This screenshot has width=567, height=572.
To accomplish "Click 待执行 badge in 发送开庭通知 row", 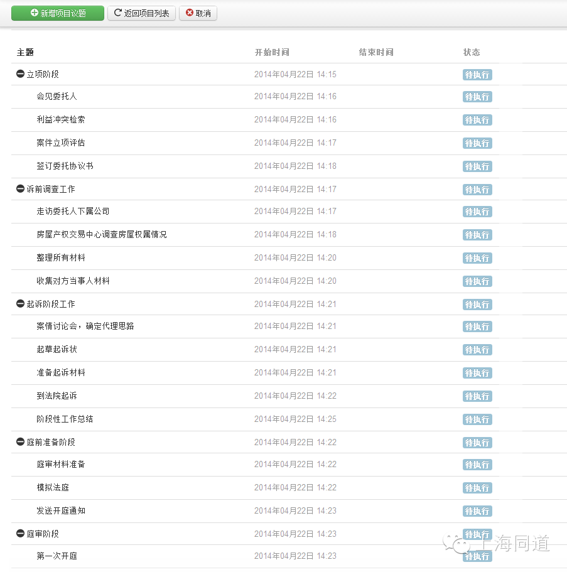I will click(477, 512).
